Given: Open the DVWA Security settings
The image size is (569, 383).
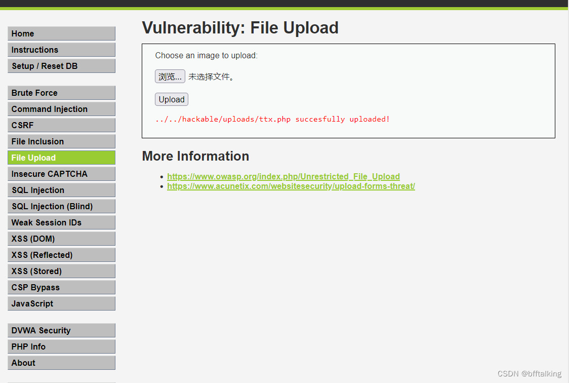Looking at the screenshot, I should (x=61, y=330).
